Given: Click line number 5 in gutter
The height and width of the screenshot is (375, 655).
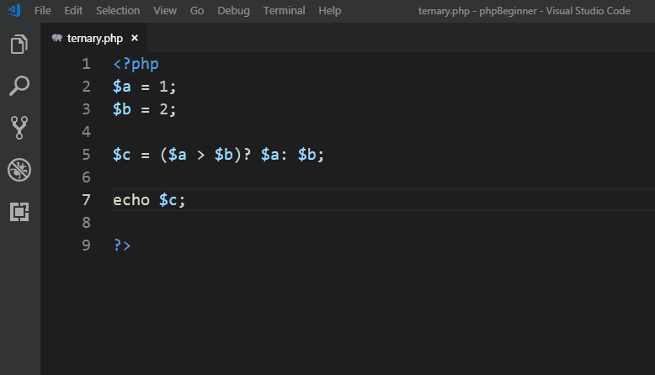Looking at the screenshot, I should 86,155.
